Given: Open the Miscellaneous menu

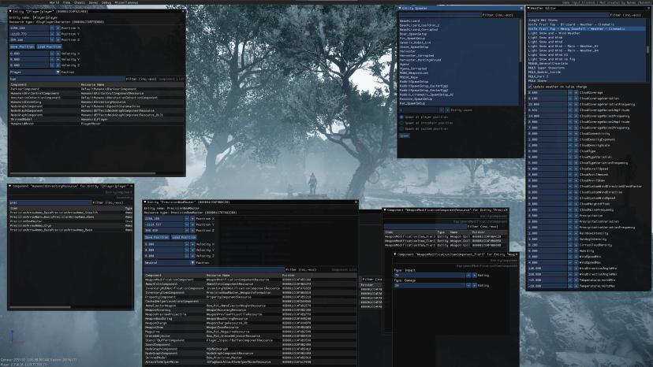Looking at the screenshot, I should pyautogui.click(x=127, y=2).
